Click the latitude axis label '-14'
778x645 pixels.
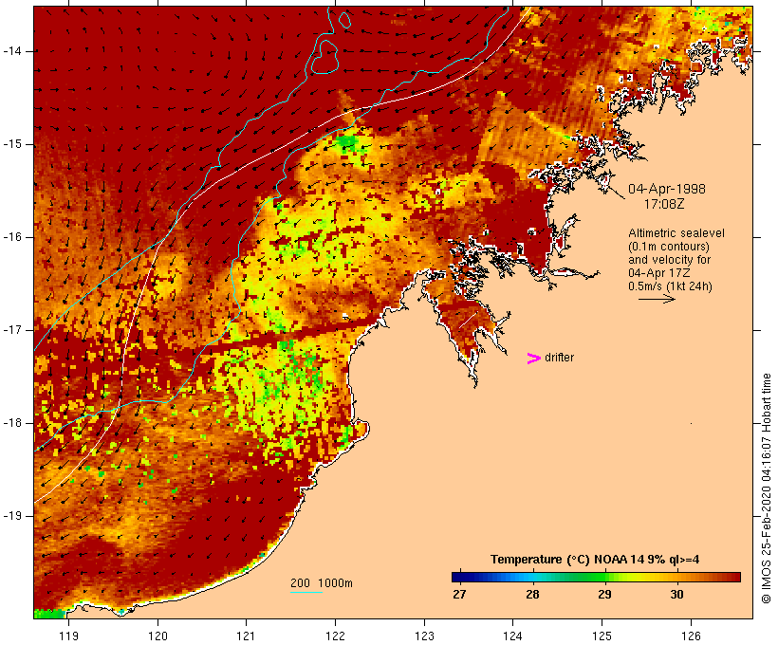12,51
